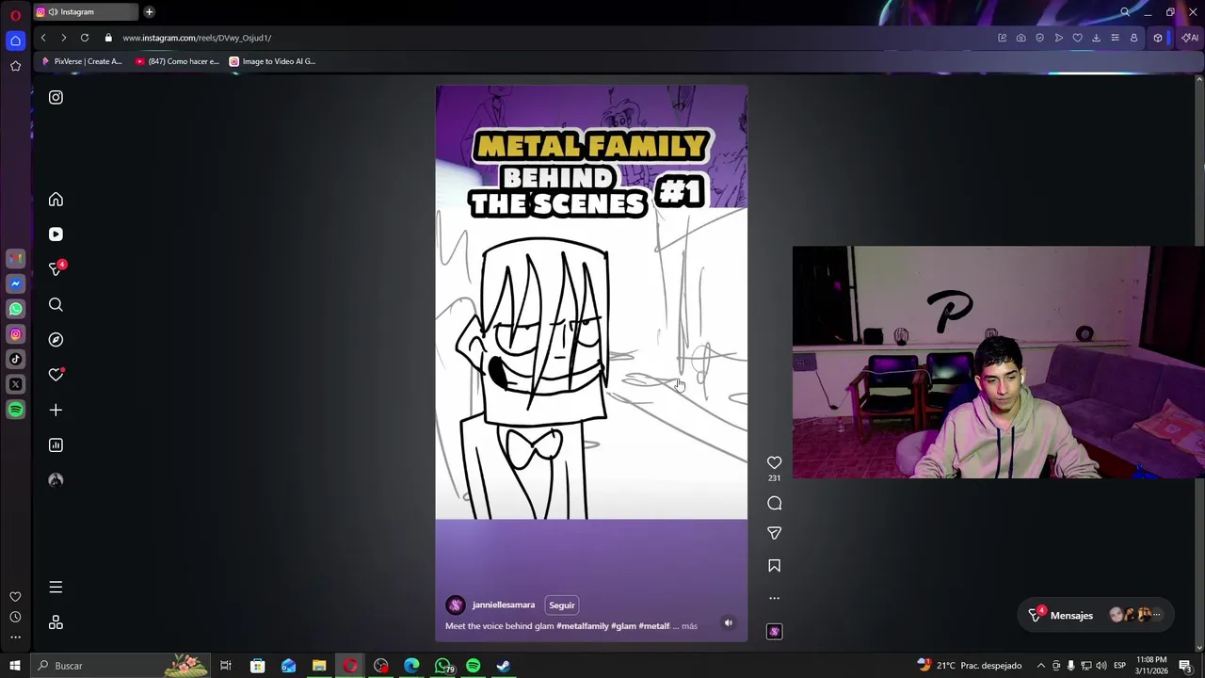The height and width of the screenshot is (678, 1205).
Task: Open WhatsApp in Opera sidebar
Action: 15,309
